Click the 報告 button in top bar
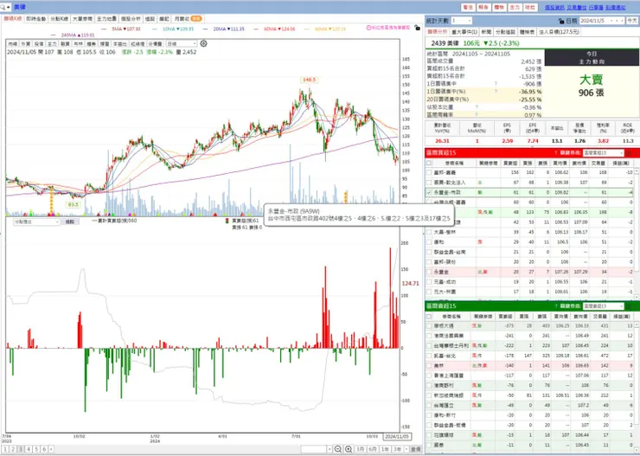Screen dimensions: 640x456 (x=483, y=7)
